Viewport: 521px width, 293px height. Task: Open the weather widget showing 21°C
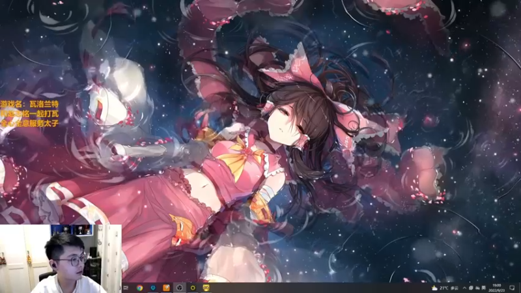(445, 288)
